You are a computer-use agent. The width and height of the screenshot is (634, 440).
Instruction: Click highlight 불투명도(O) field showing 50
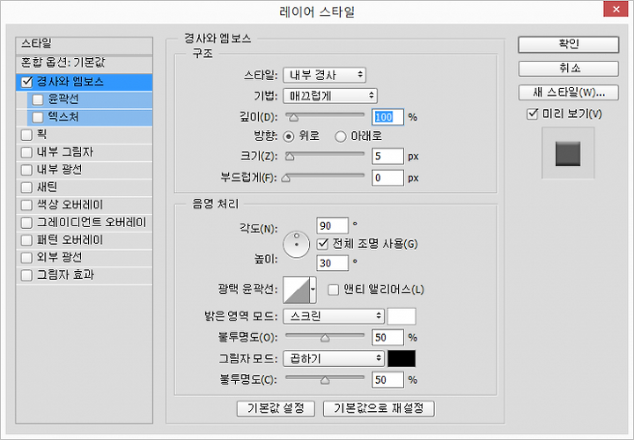pyautogui.click(x=387, y=337)
